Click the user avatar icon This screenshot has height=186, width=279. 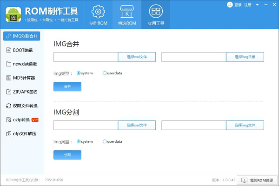[230, 5]
